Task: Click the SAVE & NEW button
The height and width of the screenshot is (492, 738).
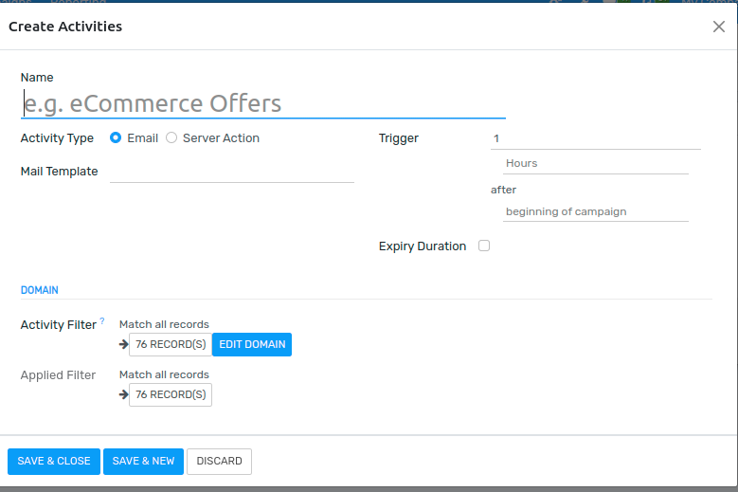Action: (143, 462)
